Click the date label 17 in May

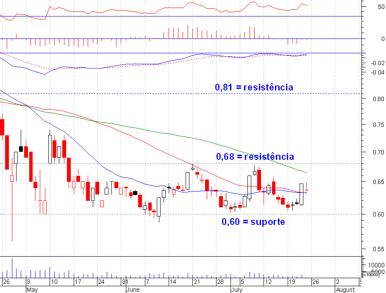pos(78,282)
